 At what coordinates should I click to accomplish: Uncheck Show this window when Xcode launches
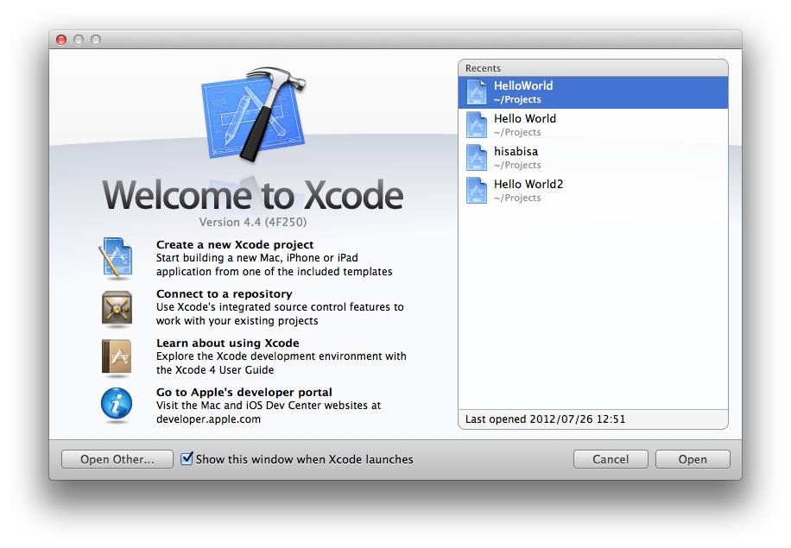(187, 459)
